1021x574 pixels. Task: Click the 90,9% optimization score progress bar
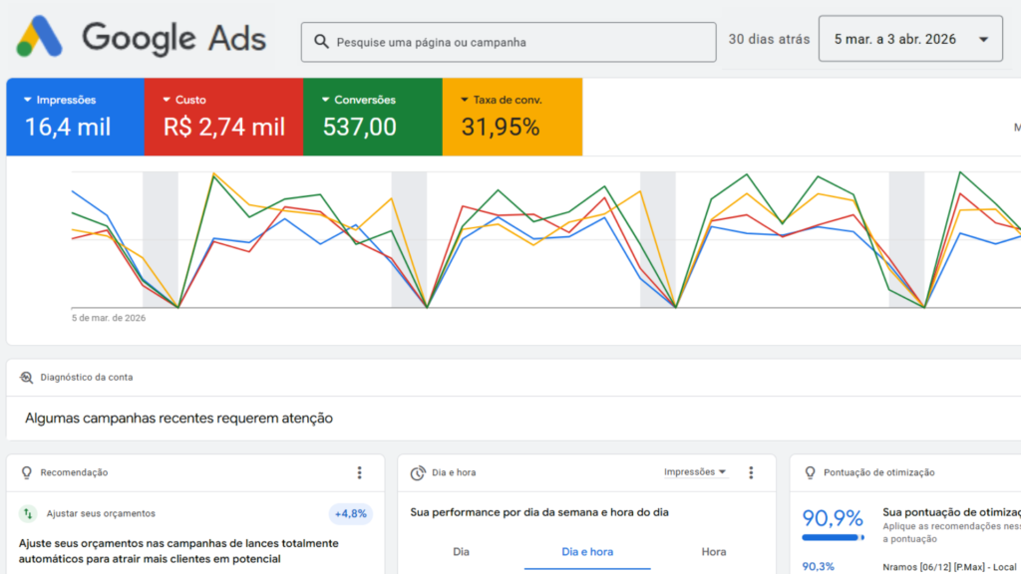pos(833,538)
